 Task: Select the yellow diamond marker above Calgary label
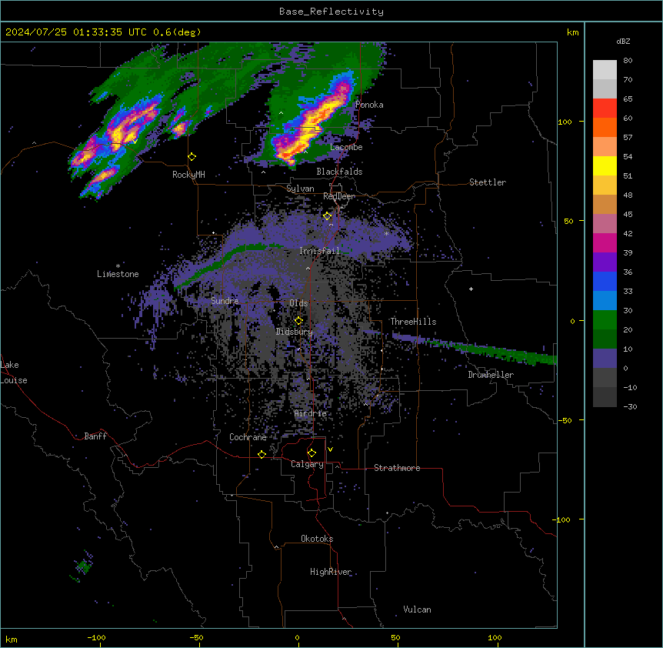click(x=312, y=453)
